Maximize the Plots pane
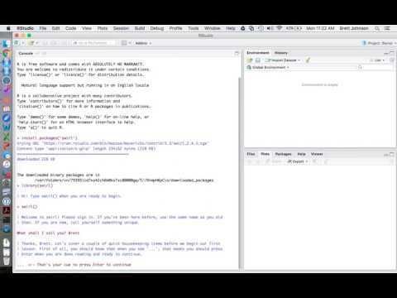This screenshot has width=397, height=298. [x=392, y=154]
